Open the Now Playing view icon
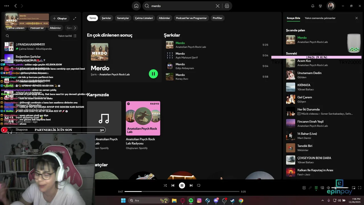Image resolution: width=364 pixels, height=205 pixels. pos(304,188)
